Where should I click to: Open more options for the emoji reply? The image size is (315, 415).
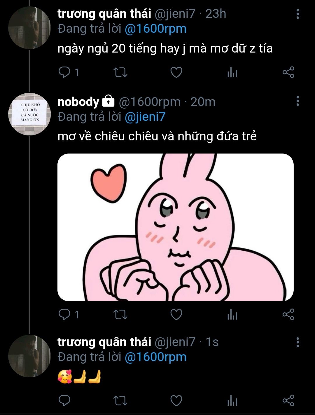297,342
